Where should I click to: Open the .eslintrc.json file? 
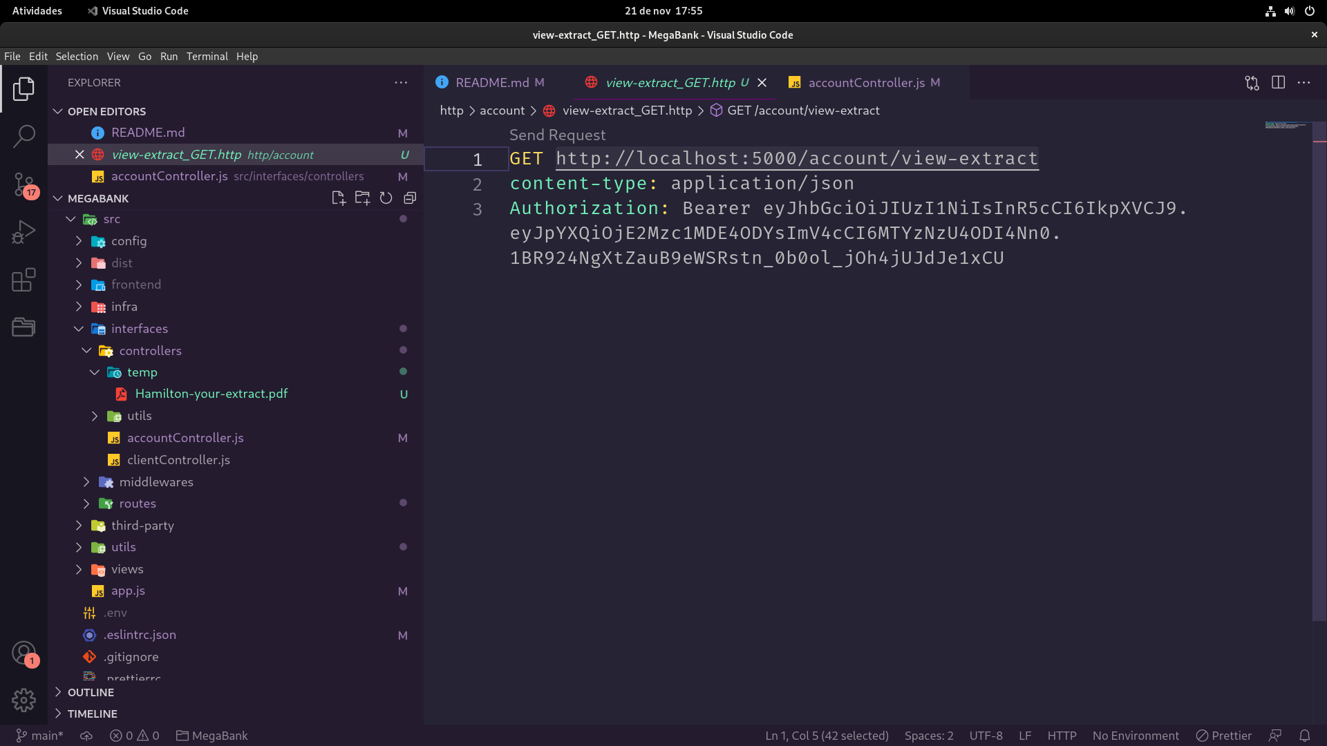(x=140, y=635)
